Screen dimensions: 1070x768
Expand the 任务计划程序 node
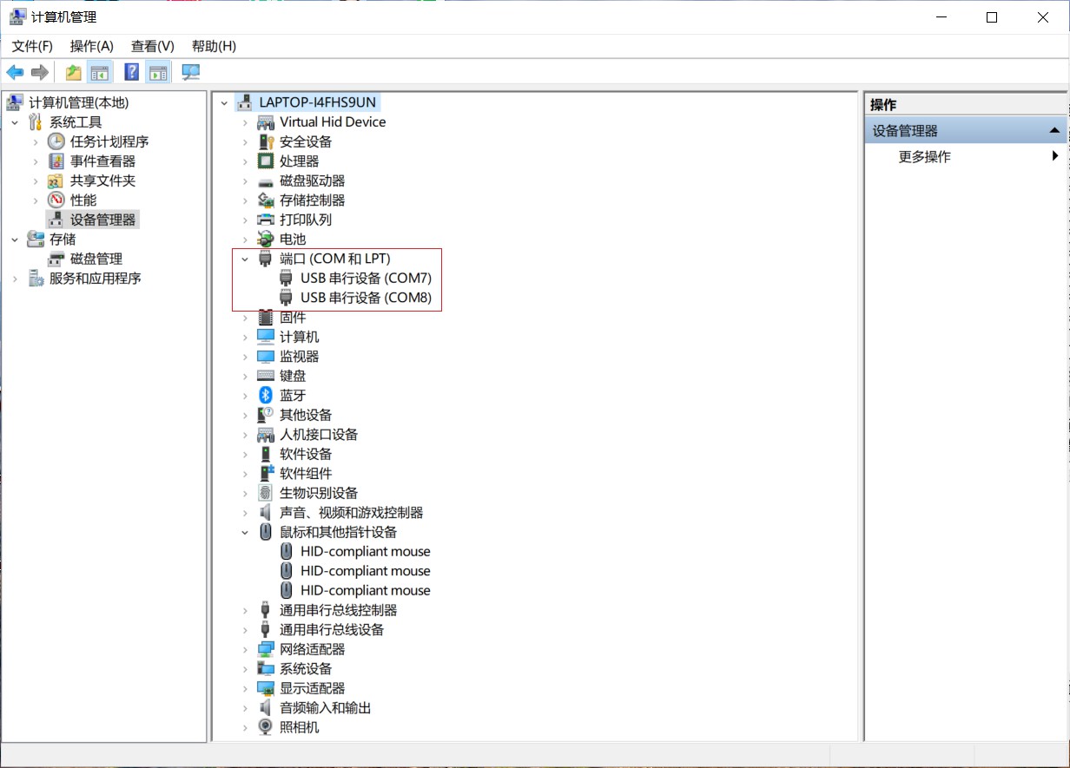tap(36, 141)
